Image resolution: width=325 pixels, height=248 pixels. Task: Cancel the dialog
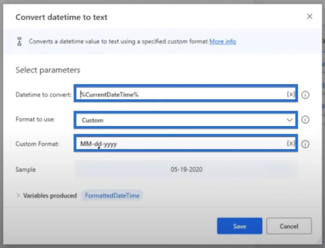click(x=289, y=226)
